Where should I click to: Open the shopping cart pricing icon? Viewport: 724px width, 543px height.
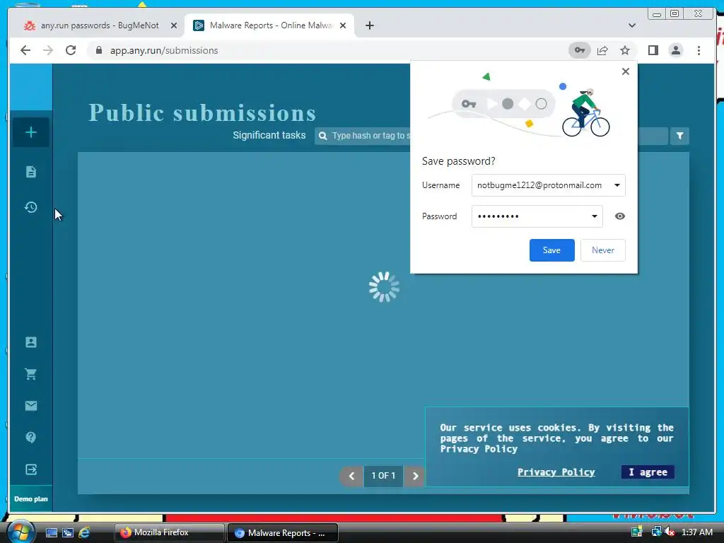point(31,373)
